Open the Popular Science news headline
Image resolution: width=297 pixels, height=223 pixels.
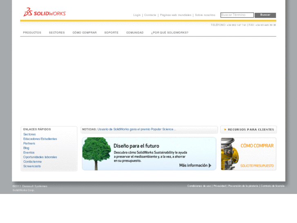pyautogui.click(x=136, y=129)
